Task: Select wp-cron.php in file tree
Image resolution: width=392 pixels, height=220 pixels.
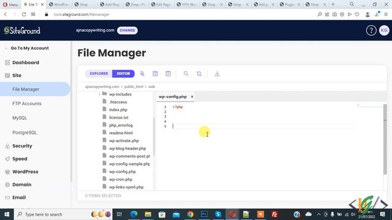Action: point(121,179)
